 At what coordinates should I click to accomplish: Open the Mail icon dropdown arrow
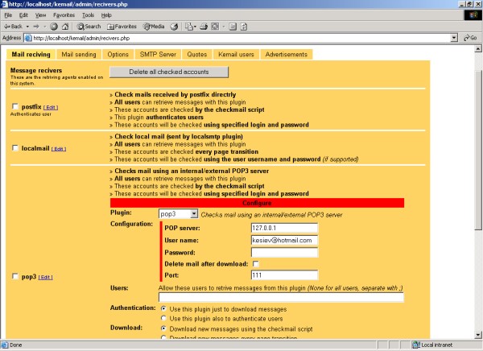click(x=195, y=27)
